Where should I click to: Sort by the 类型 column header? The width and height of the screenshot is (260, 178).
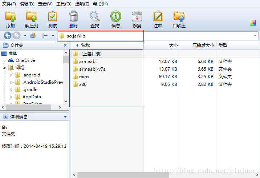[x=238, y=46]
